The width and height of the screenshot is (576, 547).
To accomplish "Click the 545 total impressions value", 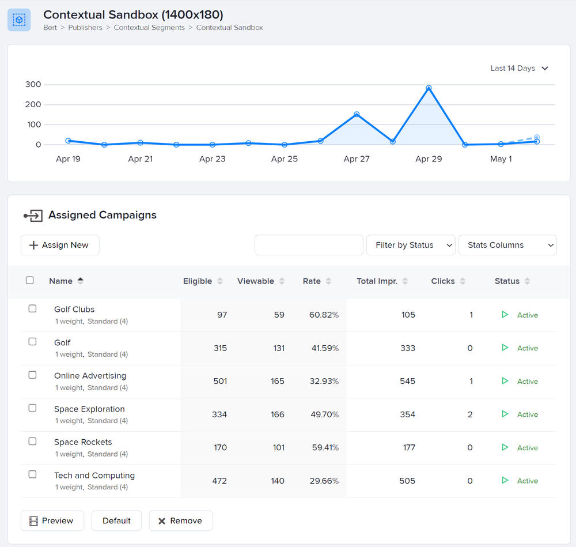I will tap(407, 381).
